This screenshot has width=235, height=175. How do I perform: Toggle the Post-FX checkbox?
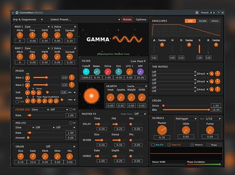169,145
